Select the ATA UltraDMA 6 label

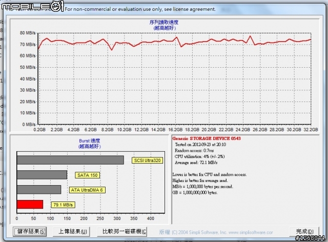[87, 190]
